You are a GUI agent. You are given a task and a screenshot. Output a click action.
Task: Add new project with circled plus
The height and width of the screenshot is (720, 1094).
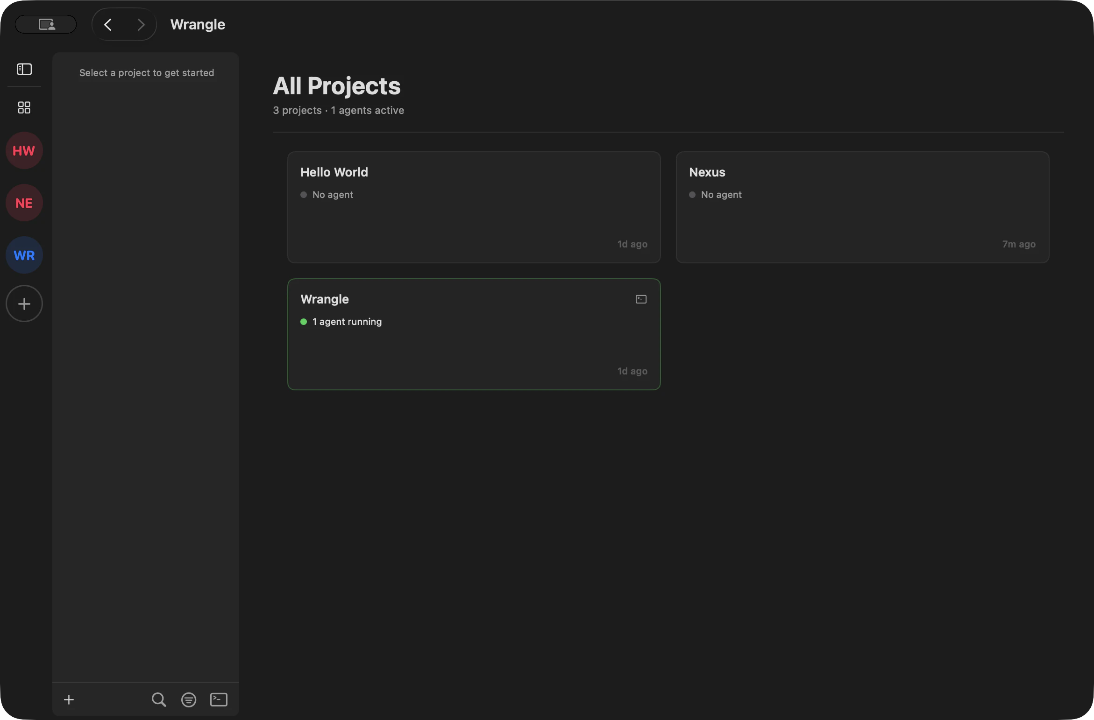click(24, 304)
